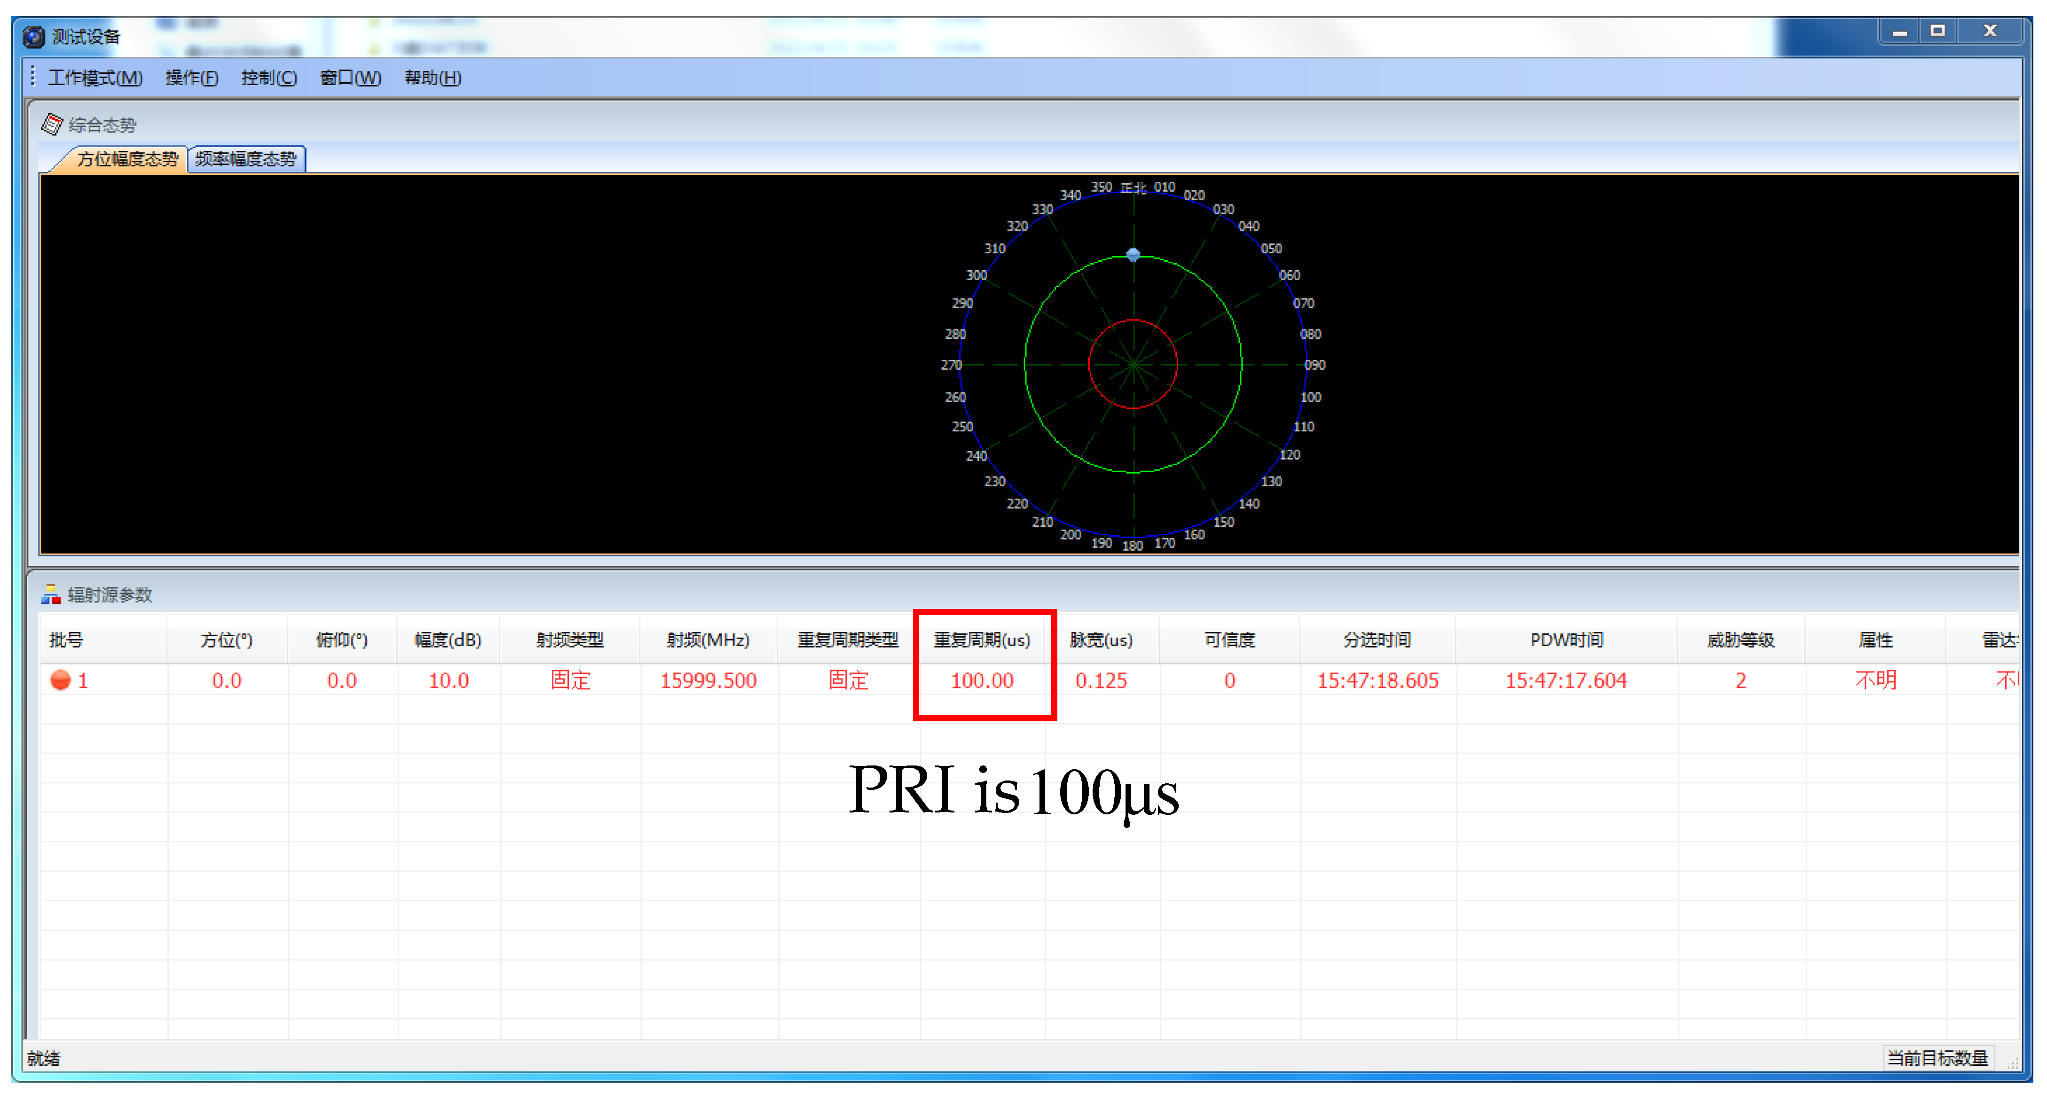Select the 15999.500 frequency cell

tap(708, 681)
